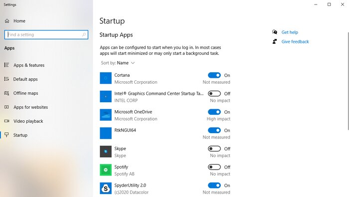Click the Microsoft OneDrive cloud icon
The width and height of the screenshot is (349, 197).
[106, 115]
